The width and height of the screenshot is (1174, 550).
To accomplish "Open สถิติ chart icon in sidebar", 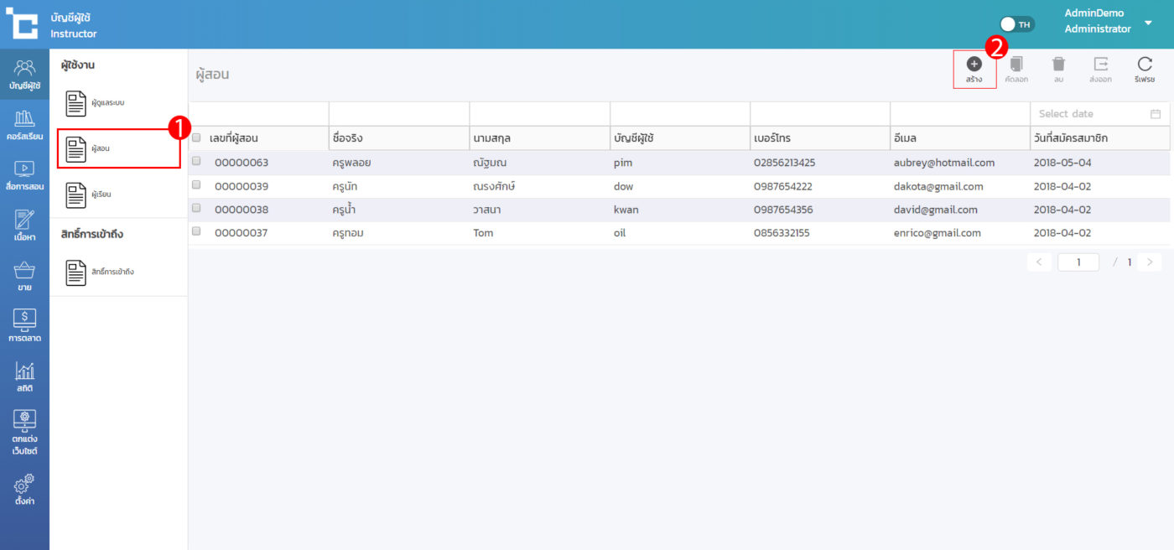I will (x=24, y=376).
